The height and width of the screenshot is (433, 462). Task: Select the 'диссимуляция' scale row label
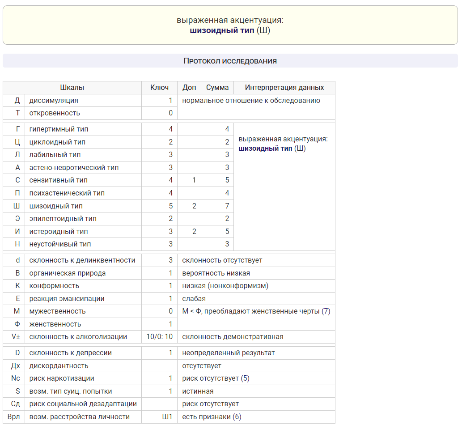tap(54, 101)
